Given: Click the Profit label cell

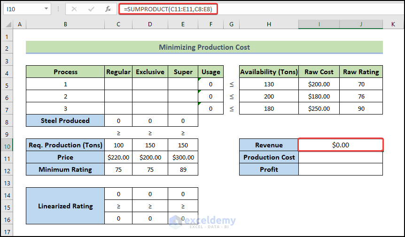Looking at the screenshot, I should [269, 169].
